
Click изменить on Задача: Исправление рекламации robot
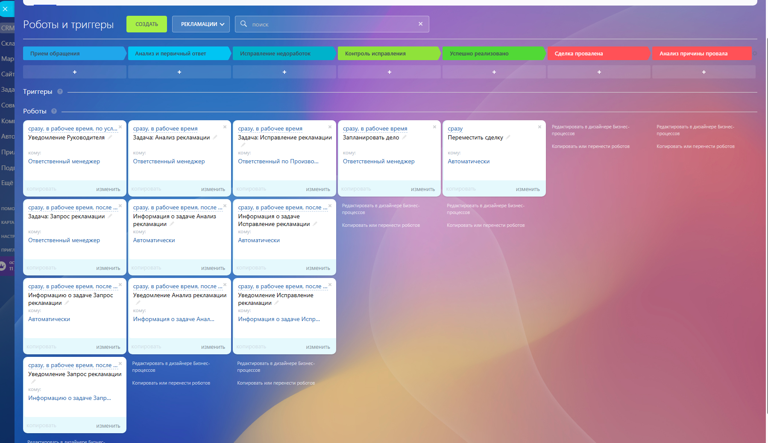click(x=318, y=189)
